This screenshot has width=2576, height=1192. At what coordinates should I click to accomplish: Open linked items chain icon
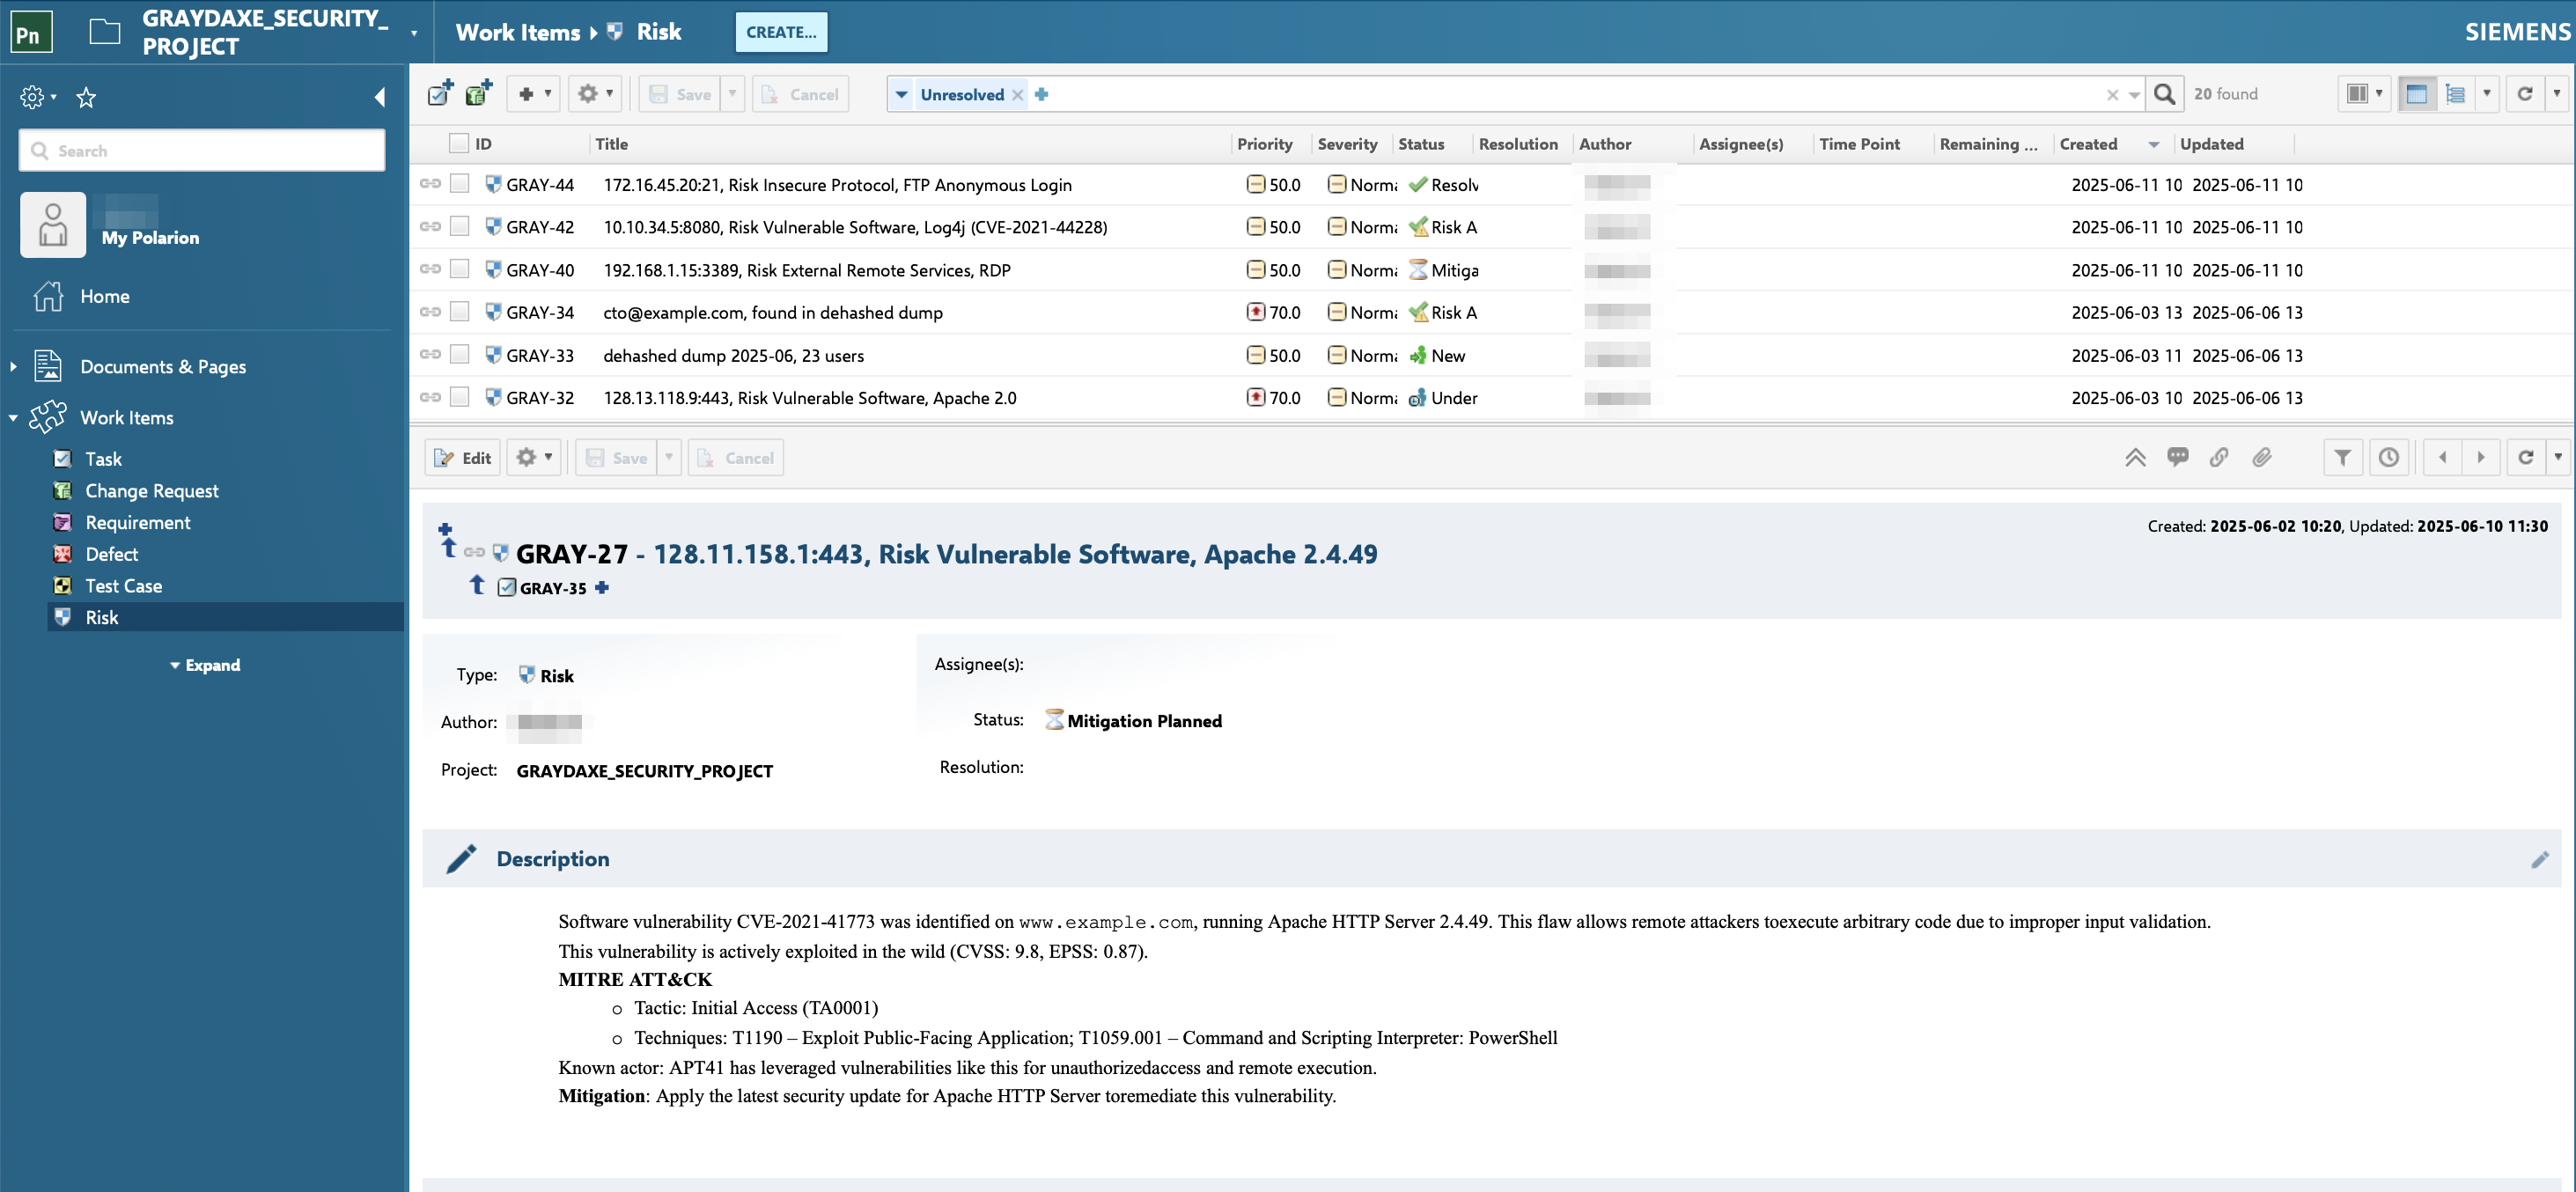pos(2219,458)
